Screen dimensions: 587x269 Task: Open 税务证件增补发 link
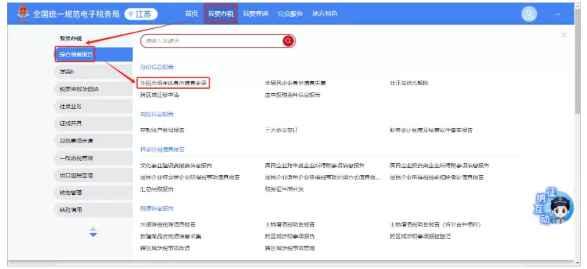(x=284, y=189)
